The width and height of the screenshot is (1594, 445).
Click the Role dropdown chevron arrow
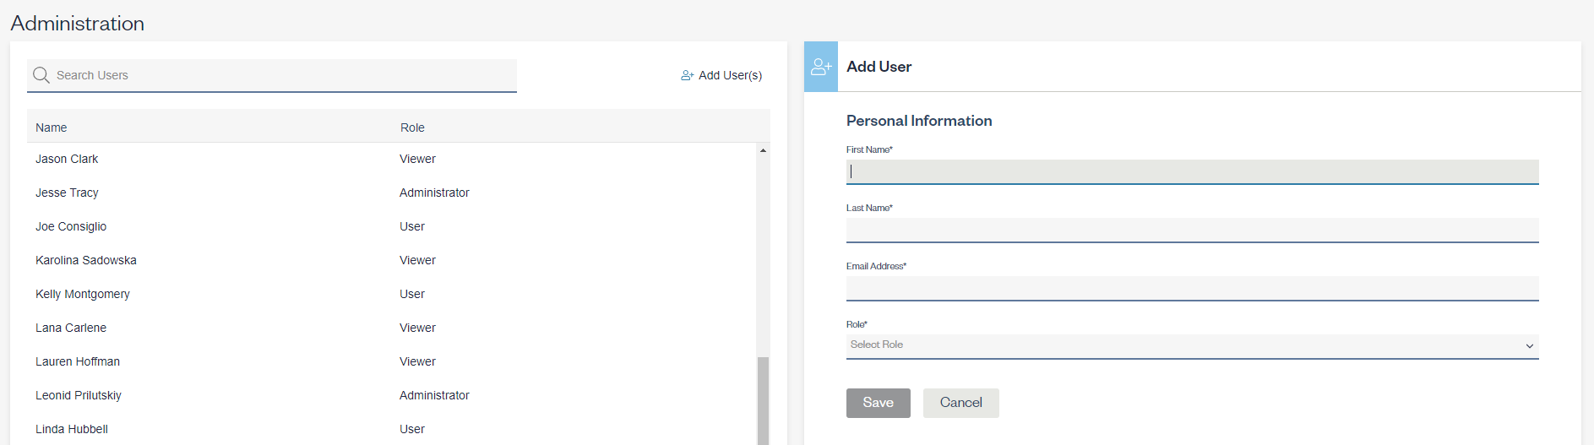(1529, 346)
